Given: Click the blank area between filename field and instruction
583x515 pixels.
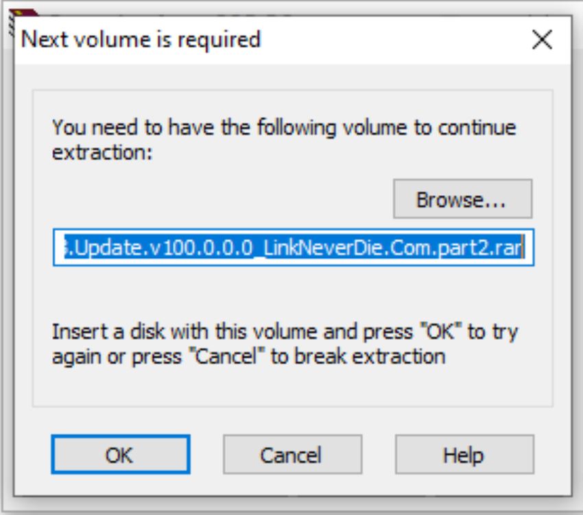Looking at the screenshot, I should tap(293, 293).
